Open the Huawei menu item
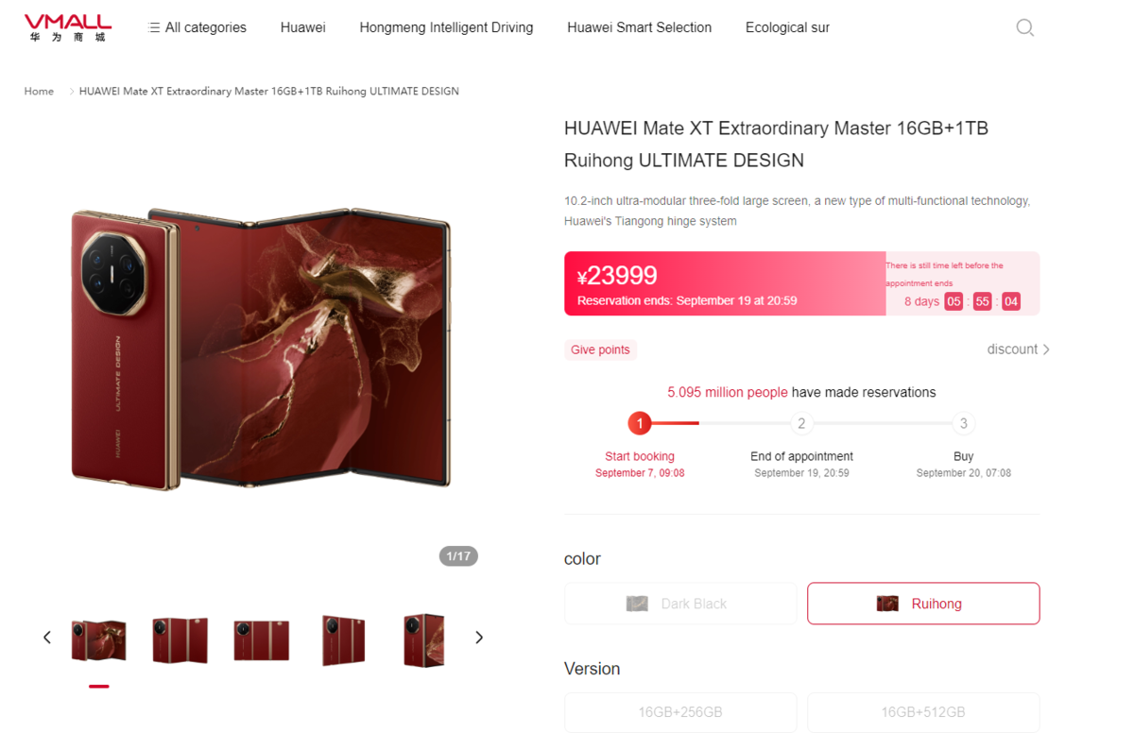The height and width of the screenshot is (733, 1134). (x=303, y=27)
